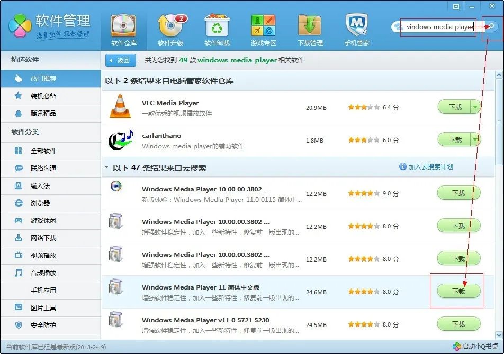Click the search magnifier icon
The width and height of the screenshot is (504, 354).
coord(491,26)
